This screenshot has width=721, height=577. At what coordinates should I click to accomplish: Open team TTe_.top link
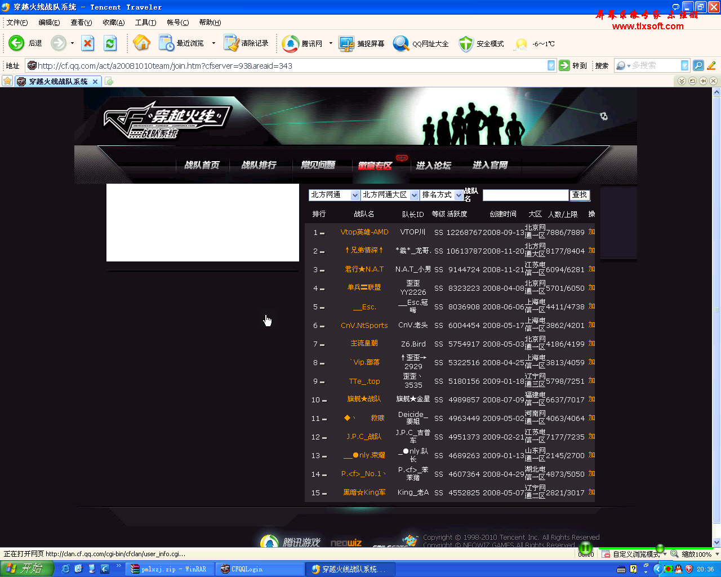[x=364, y=381]
